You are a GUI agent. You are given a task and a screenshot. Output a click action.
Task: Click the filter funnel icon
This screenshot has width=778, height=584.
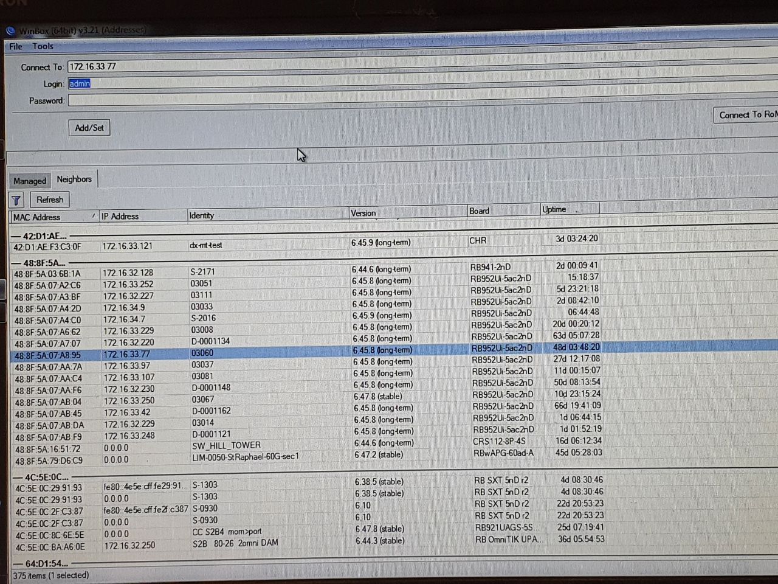pyautogui.click(x=16, y=200)
